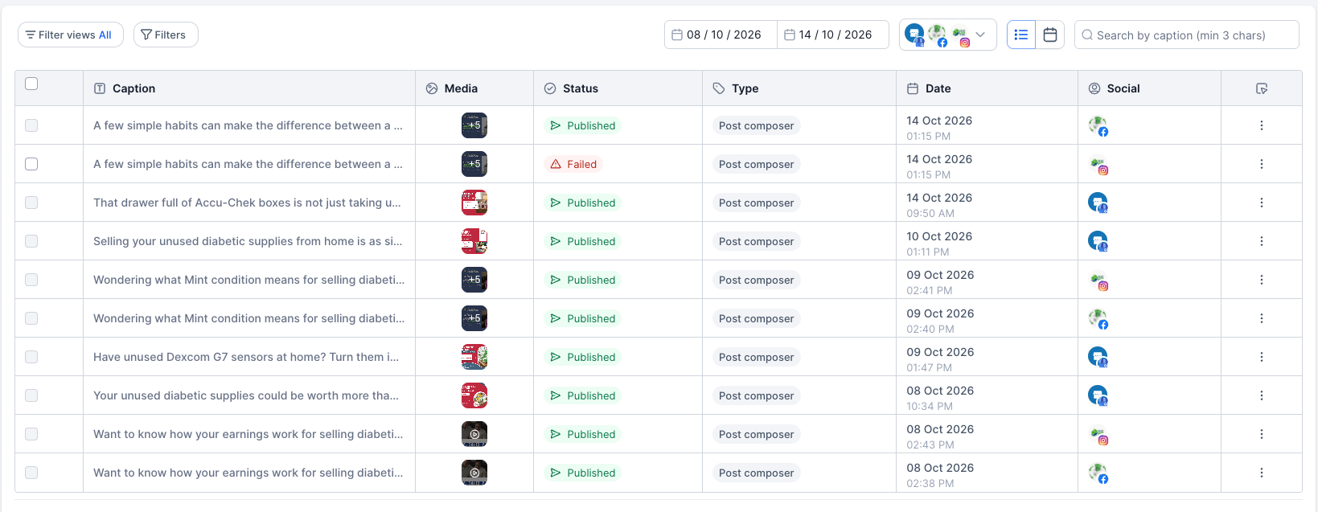
Task: Tick the select-all checkbox in the table header
Action: [x=31, y=84]
